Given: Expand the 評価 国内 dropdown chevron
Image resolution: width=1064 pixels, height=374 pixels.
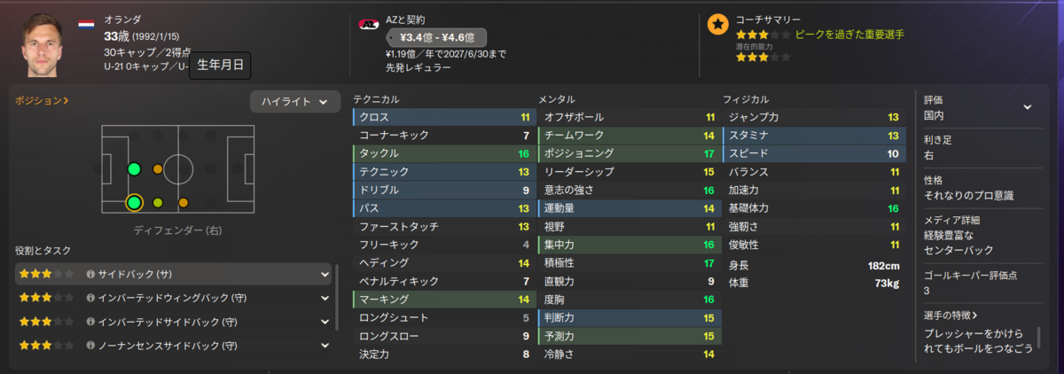Looking at the screenshot, I should [x=1028, y=107].
